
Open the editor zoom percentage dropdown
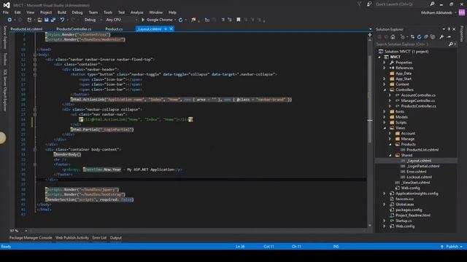(x=26, y=231)
